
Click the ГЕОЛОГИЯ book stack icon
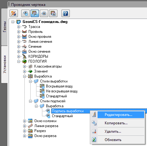[x=24, y=61]
